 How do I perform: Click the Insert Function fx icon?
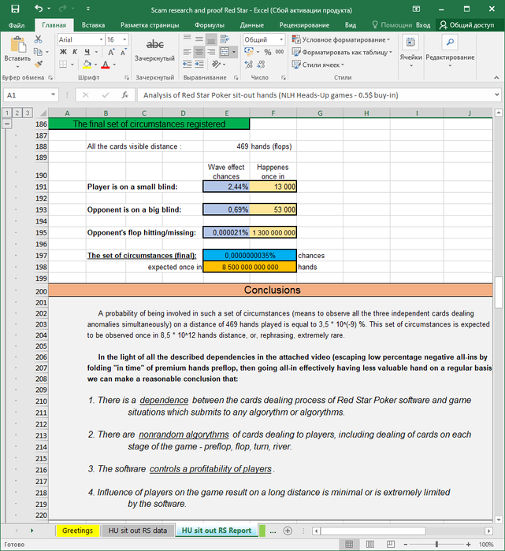point(124,95)
